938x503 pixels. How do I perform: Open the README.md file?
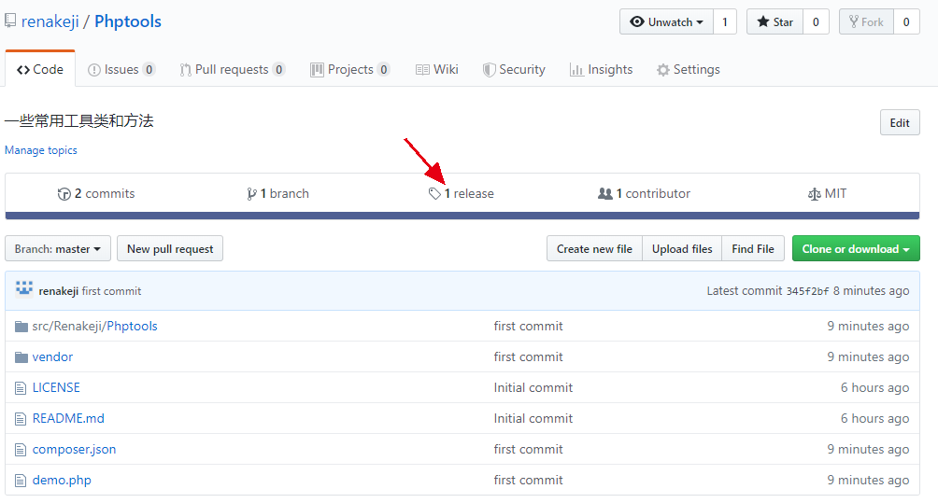tap(68, 418)
